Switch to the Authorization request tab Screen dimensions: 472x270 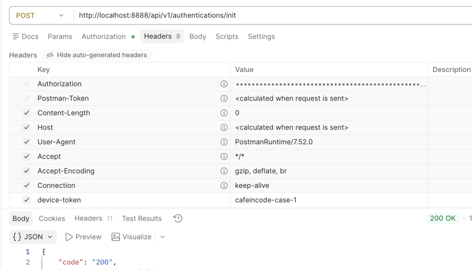(104, 36)
